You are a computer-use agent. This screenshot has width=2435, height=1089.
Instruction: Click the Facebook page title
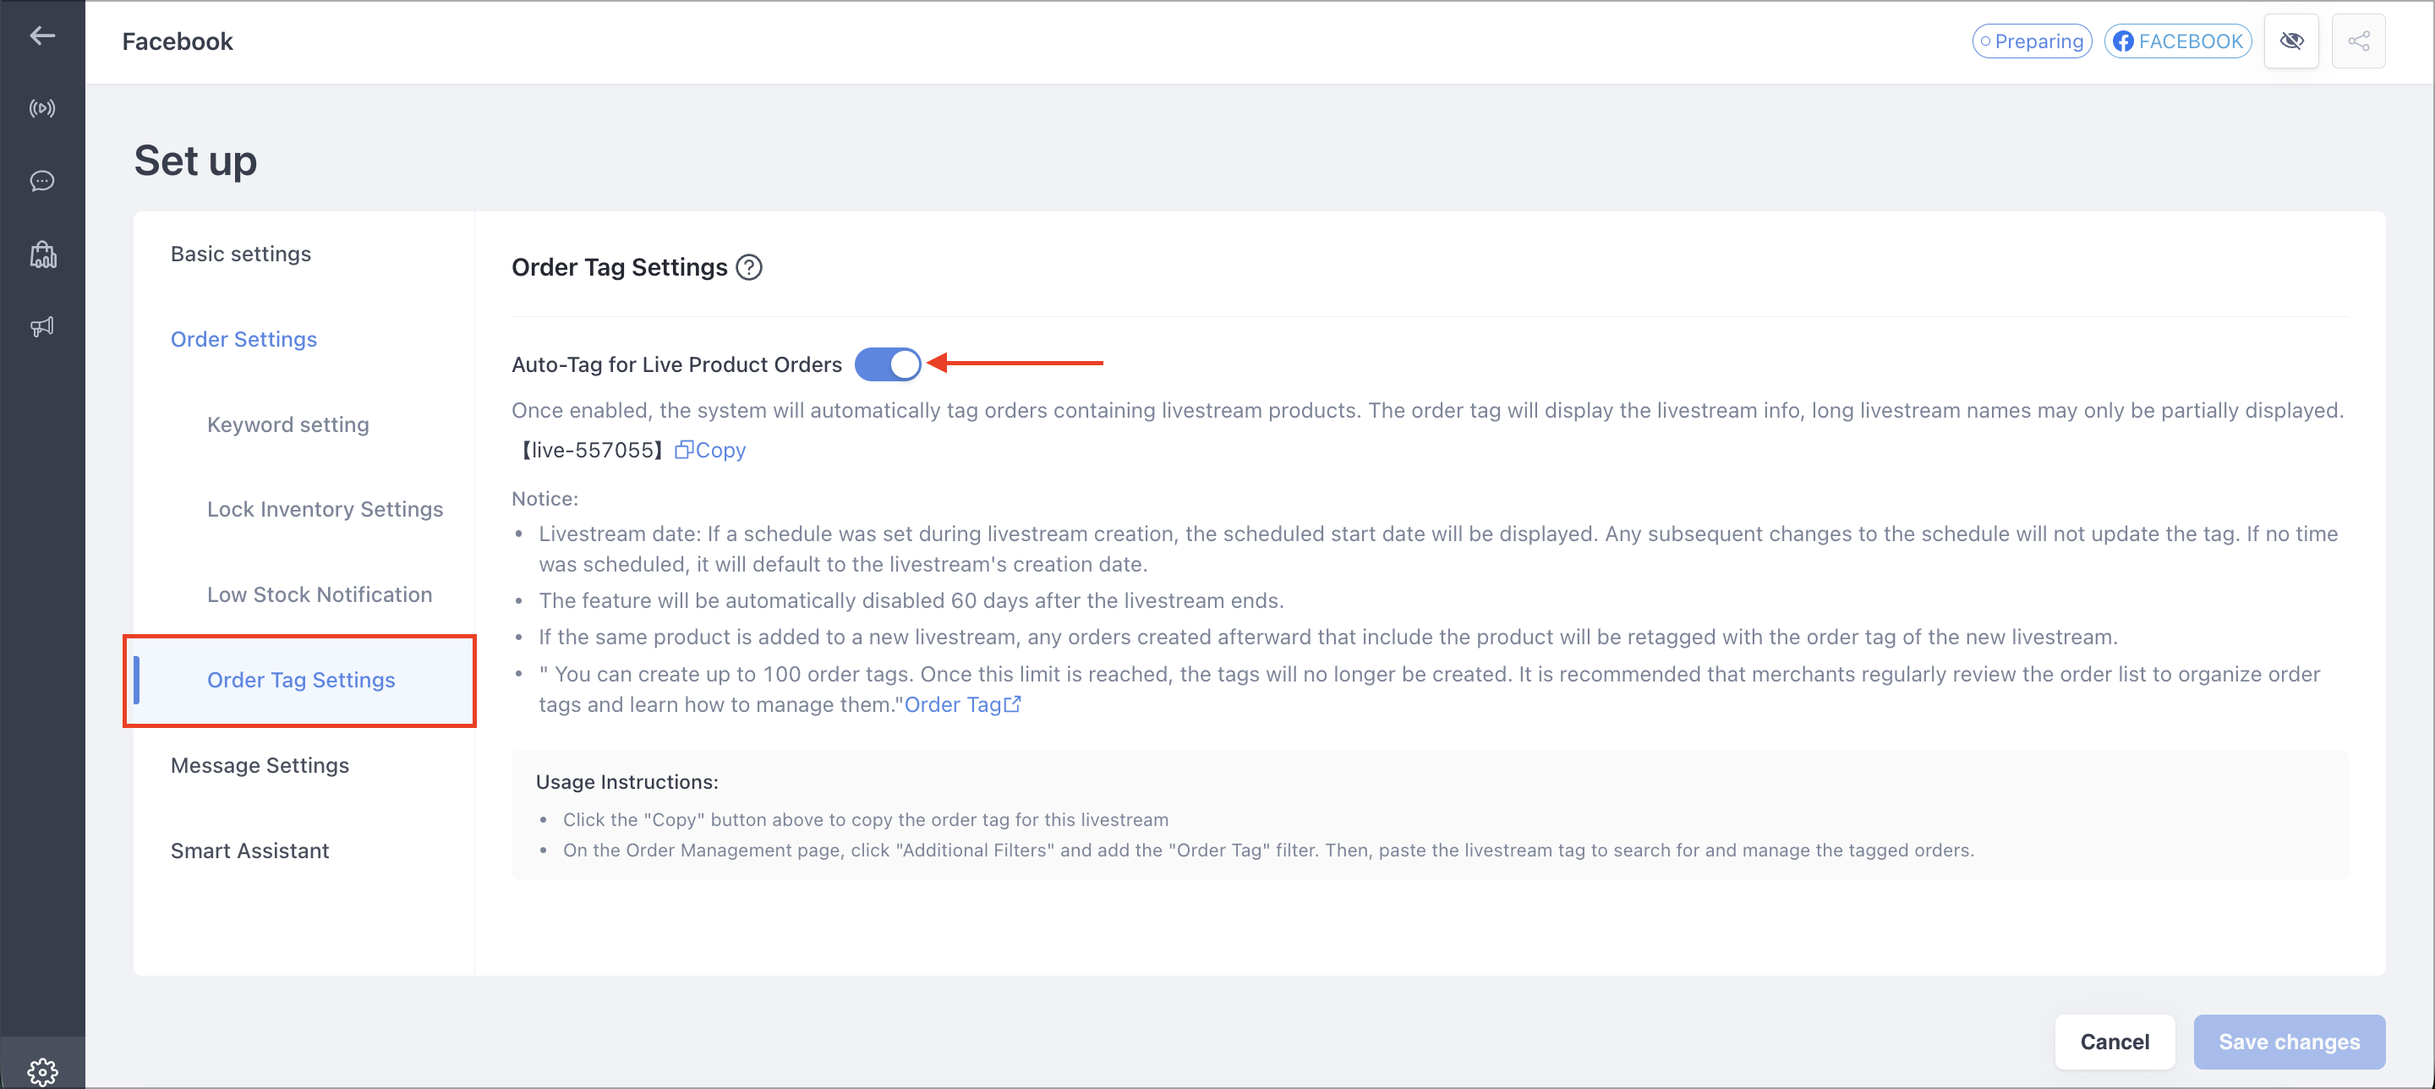coord(178,41)
